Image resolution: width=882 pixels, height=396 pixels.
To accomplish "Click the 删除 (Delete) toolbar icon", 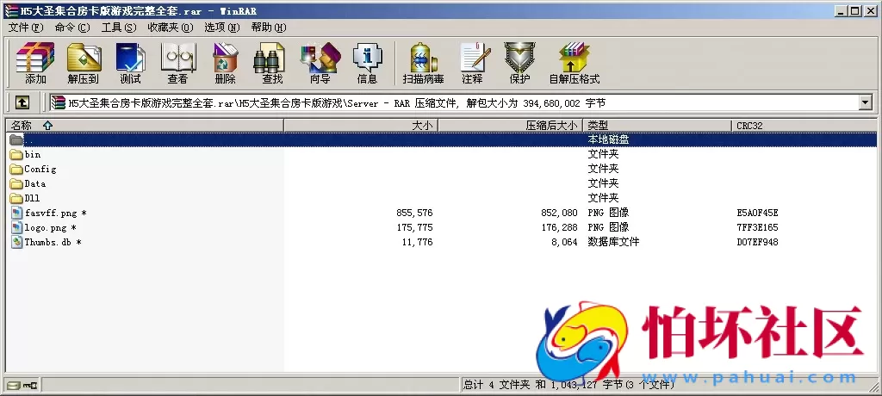I will (x=225, y=57).
